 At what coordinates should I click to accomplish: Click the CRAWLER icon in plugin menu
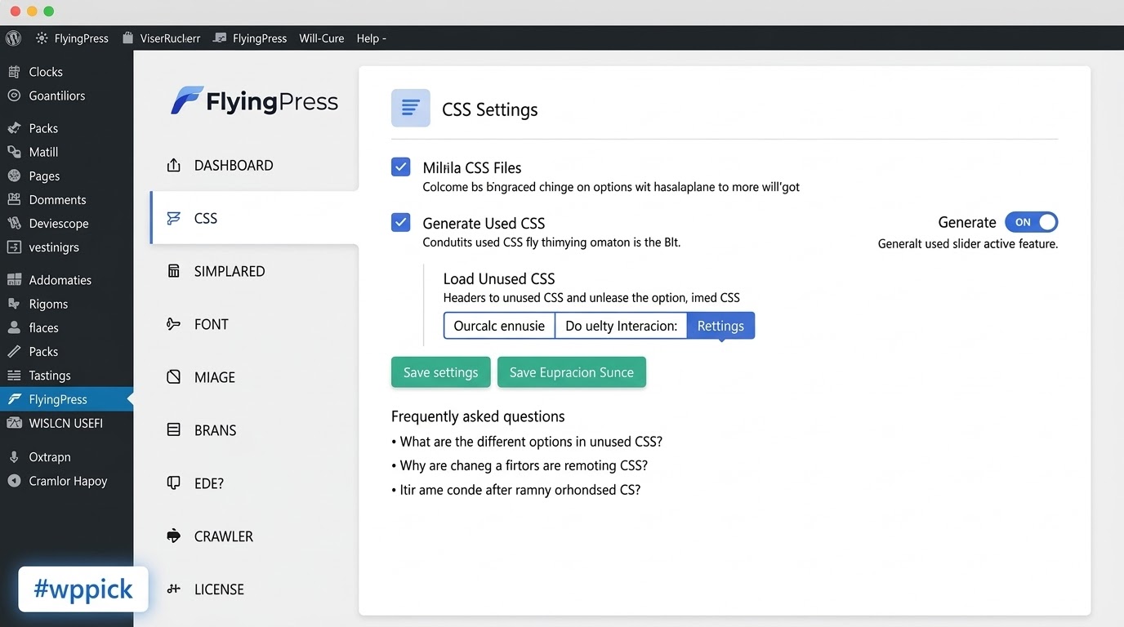(x=173, y=536)
